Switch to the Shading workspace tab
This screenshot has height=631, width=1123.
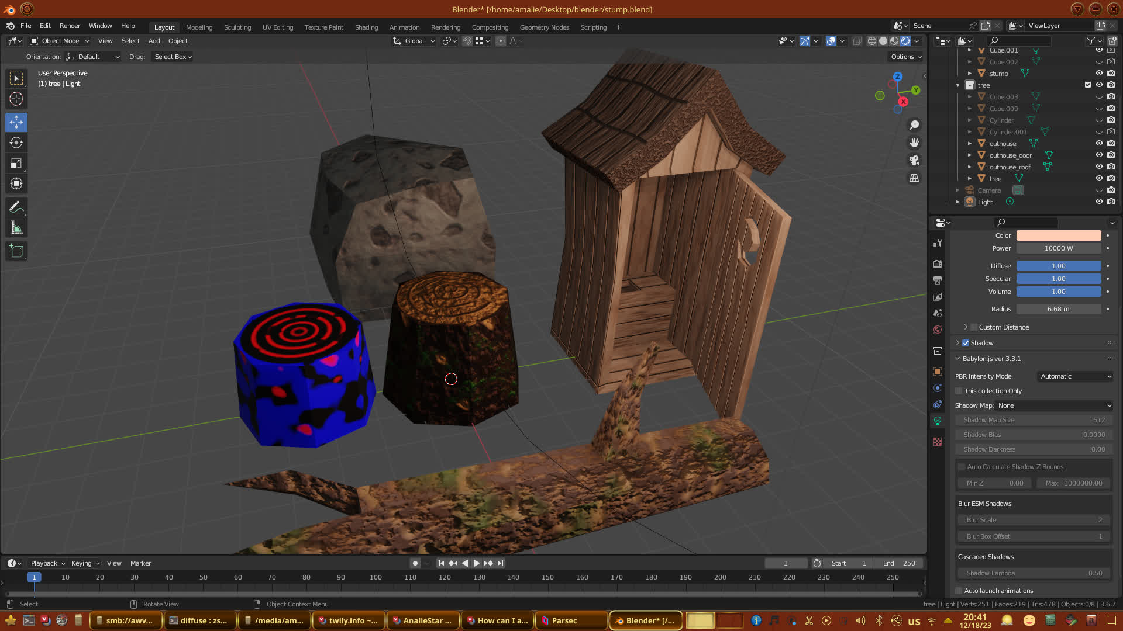[x=366, y=27]
